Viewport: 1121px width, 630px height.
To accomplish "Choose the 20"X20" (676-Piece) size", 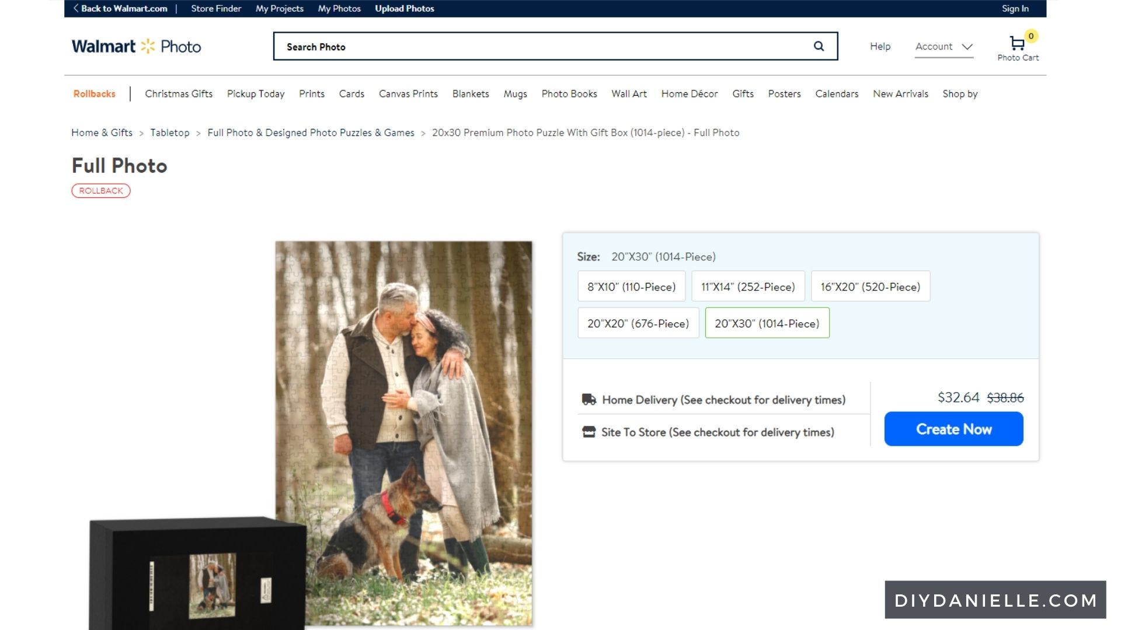I will pyautogui.click(x=638, y=323).
